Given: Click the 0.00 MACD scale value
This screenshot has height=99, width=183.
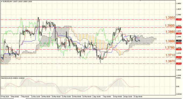Looking at the screenshot, I should tap(178, 86).
